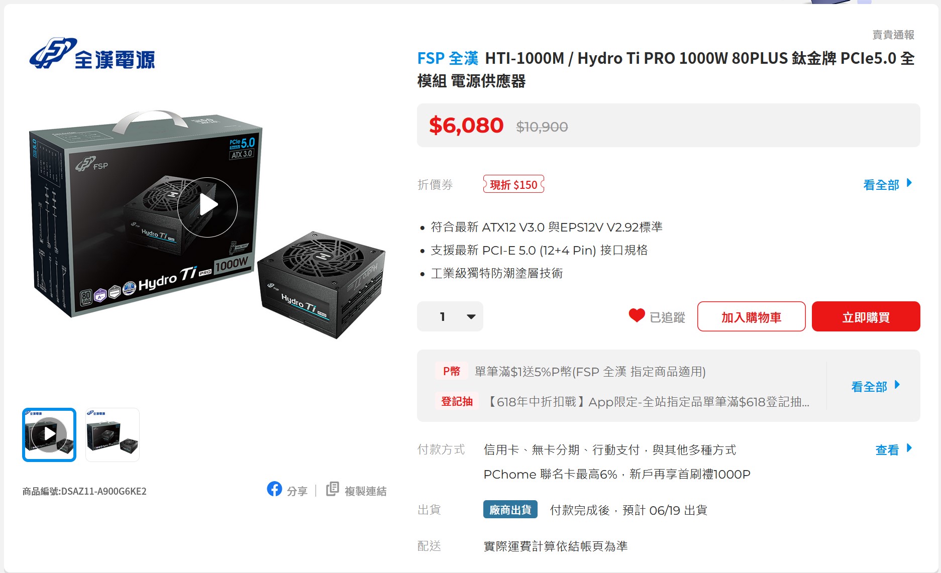Click the 廠商出貨 shipping badge
Screen dimensions: 941x573
click(510, 510)
